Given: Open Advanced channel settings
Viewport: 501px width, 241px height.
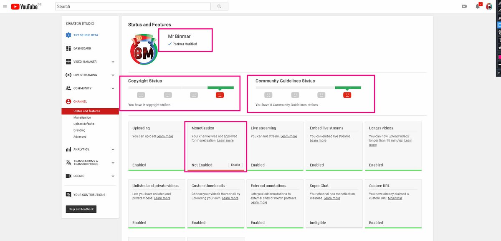Looking at the screenshot, I should click(x=80, y=137).
